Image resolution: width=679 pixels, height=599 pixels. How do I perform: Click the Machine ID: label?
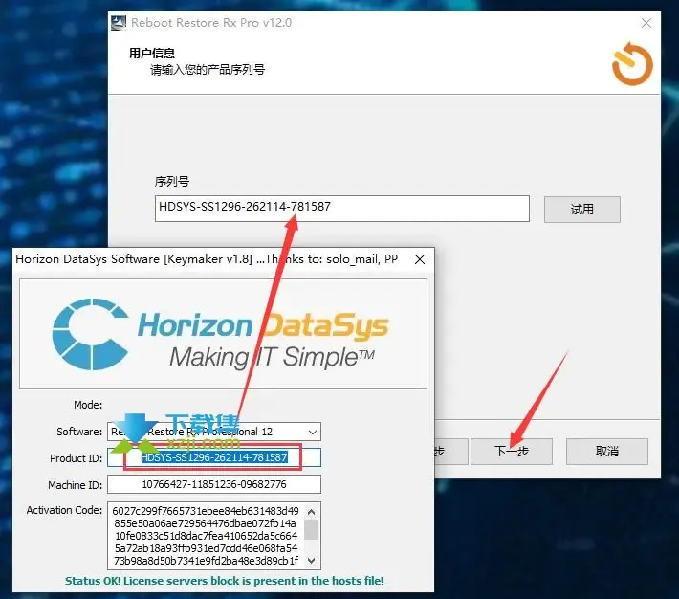click(x=75, y=485)
